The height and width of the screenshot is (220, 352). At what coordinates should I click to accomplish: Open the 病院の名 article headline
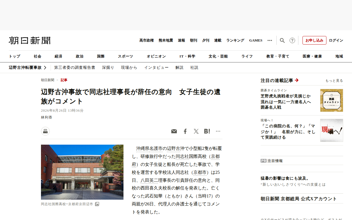[288, 132]
